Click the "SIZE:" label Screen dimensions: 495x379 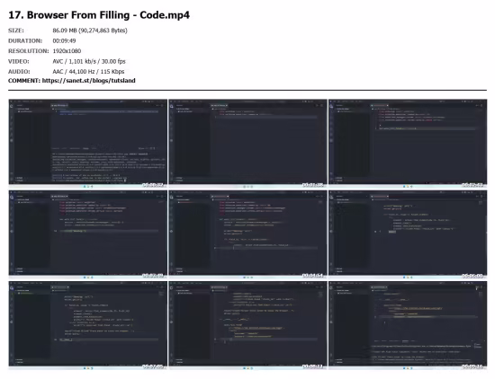point(16,31)
